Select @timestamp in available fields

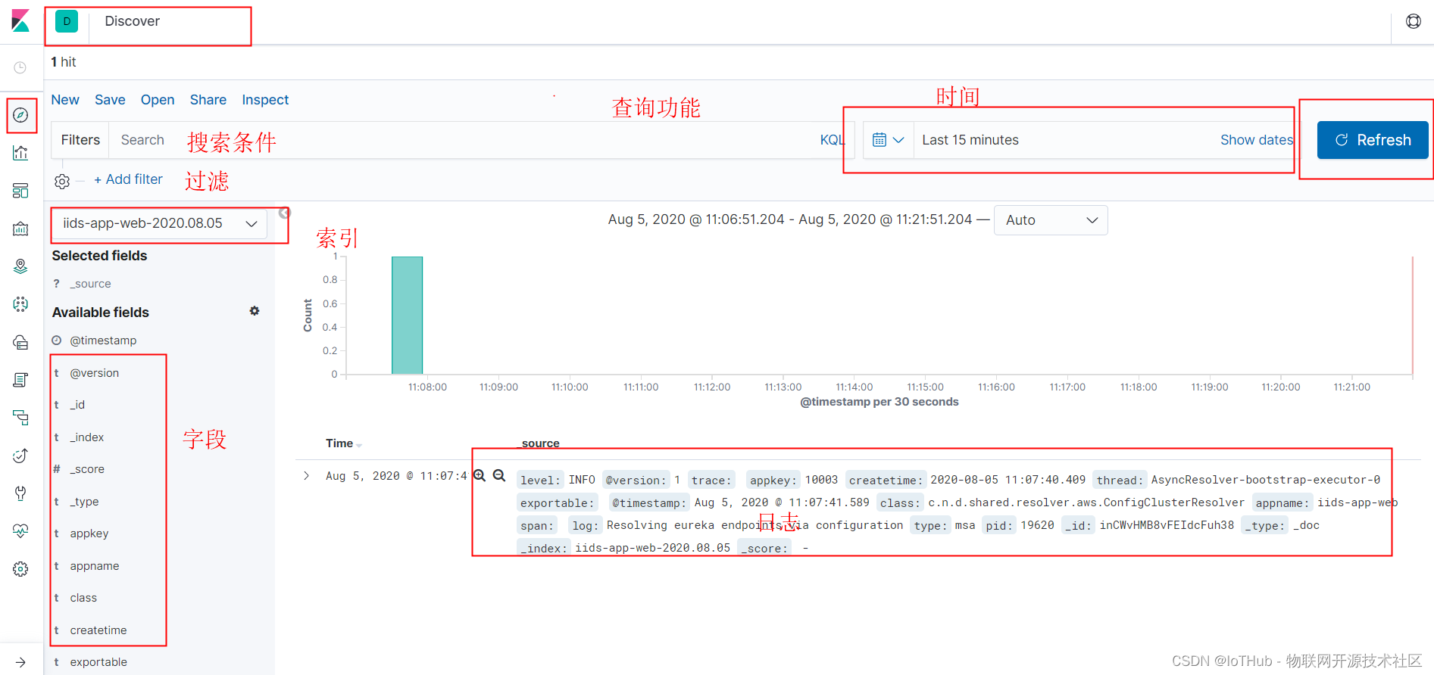click(x=103, y=341)
